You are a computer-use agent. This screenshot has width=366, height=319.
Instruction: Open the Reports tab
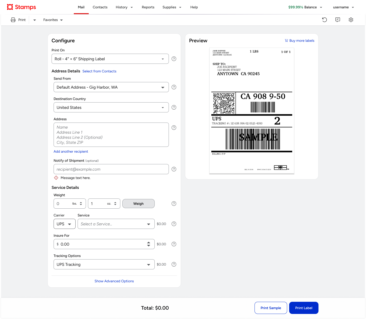click(148, 7)
